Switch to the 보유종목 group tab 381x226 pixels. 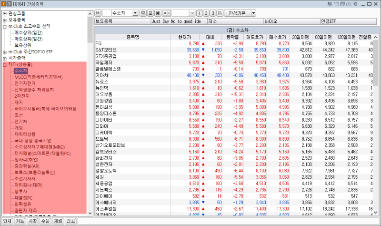tap(123, 21)
